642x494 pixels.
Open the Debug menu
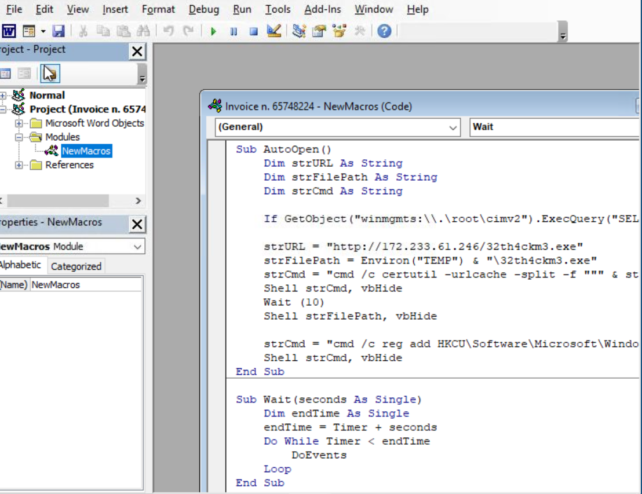click(x=204, y=9)
